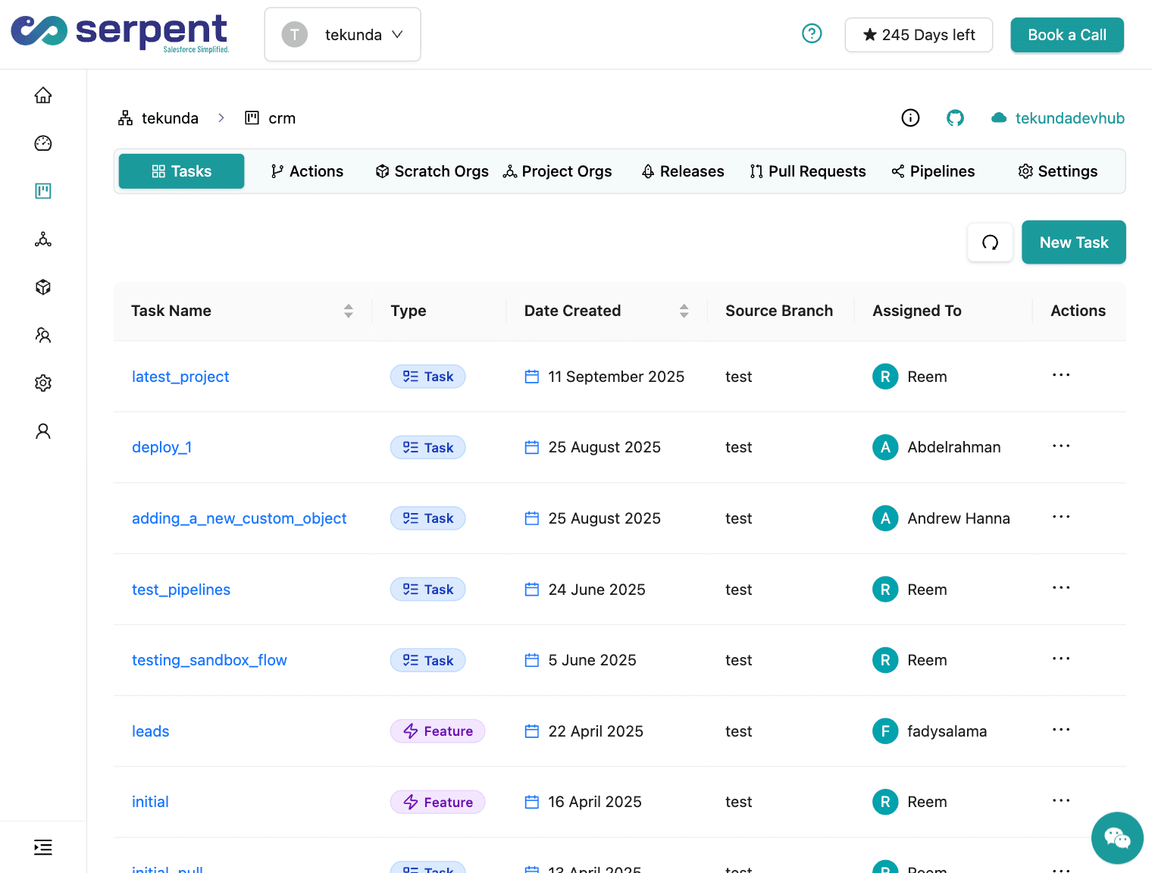This screenshot has width=1152, height=873.
Task: Expand the collapsed sidebar menu
Action: point(43,847)
